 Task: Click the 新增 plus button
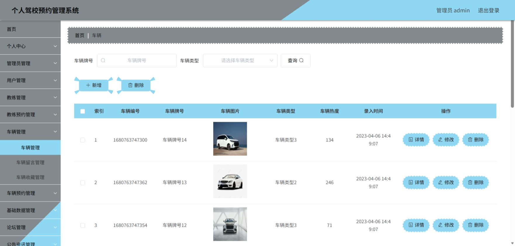93,85
